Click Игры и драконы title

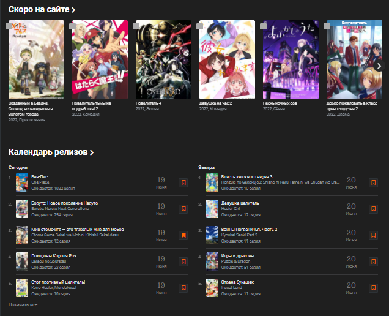pyautogui.click(x=238, y=255)
